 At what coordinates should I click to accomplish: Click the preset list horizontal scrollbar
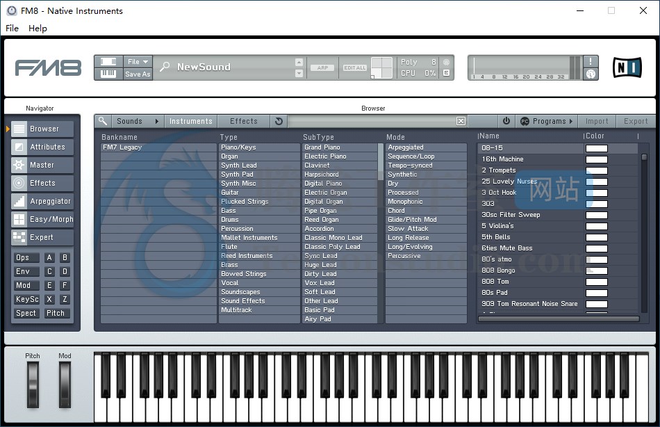(x=559, y=319)
